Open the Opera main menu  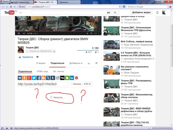click(5, 2)
